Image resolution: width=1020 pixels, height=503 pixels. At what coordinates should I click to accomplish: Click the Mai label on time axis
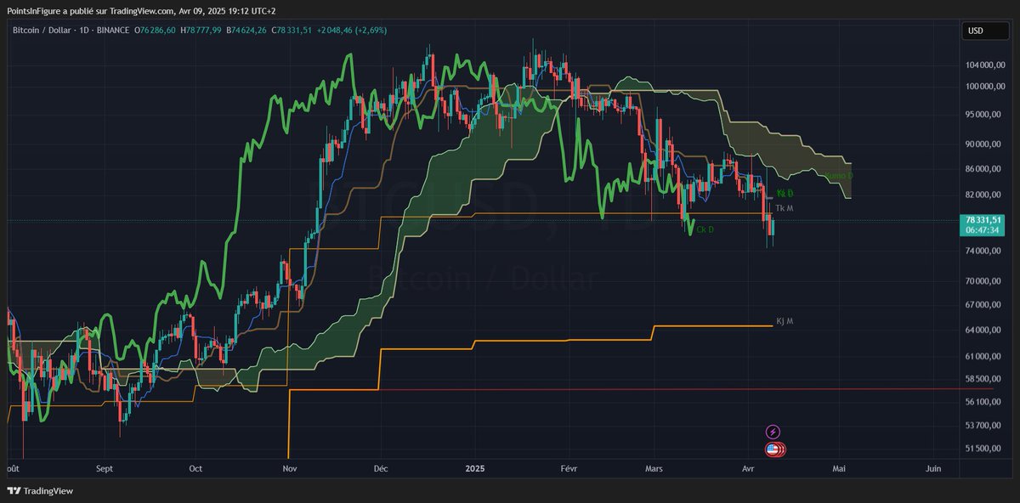pyautogui.click(x=840, y=468)
